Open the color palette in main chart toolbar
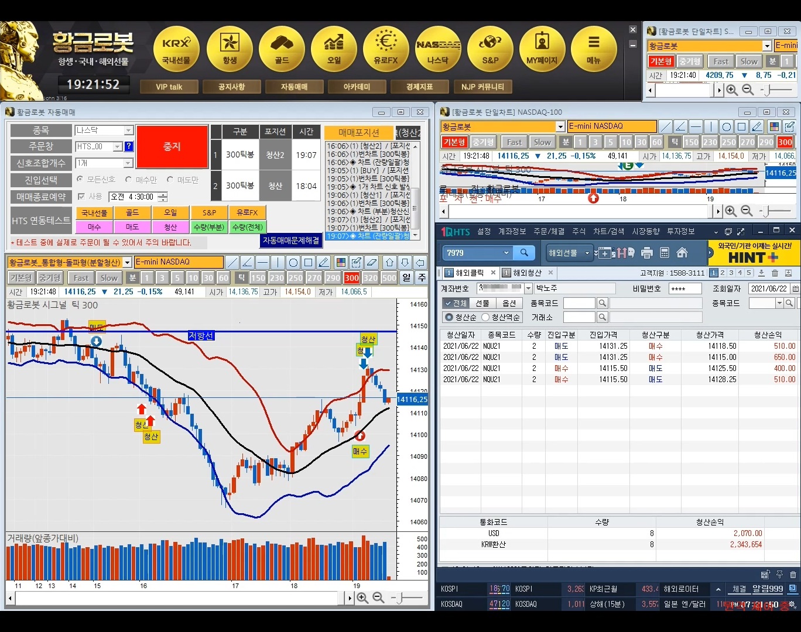The image size is (801, 632). (x=341, y=262)
